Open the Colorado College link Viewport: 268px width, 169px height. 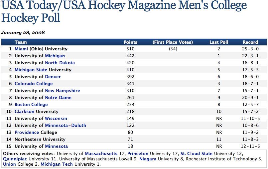point(34,84)
